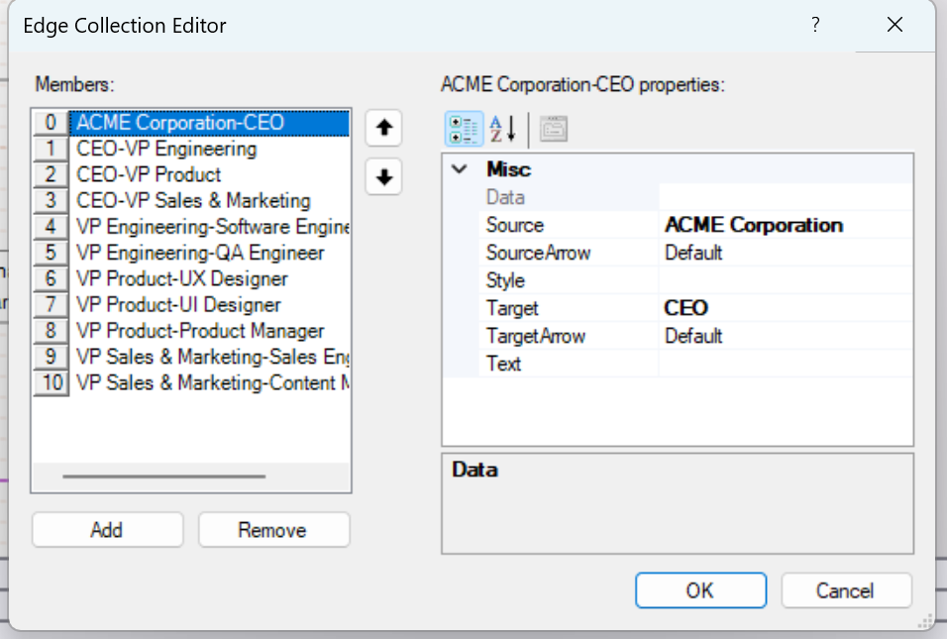The width and height of the screenshot is (947, 639).
Task: Select the Source property label
Action: (514, 225)
